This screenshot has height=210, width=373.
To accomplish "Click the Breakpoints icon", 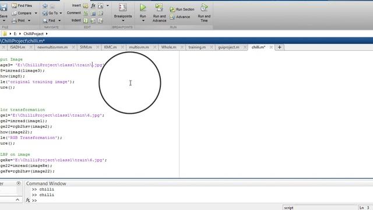I will 123,8.
